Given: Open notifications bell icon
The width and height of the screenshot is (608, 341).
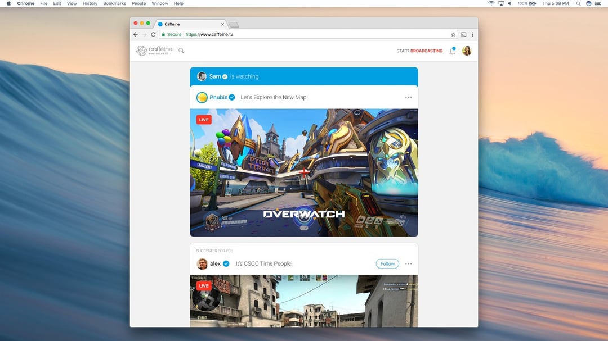Looking at the screenshot, I should coord(453,51).
